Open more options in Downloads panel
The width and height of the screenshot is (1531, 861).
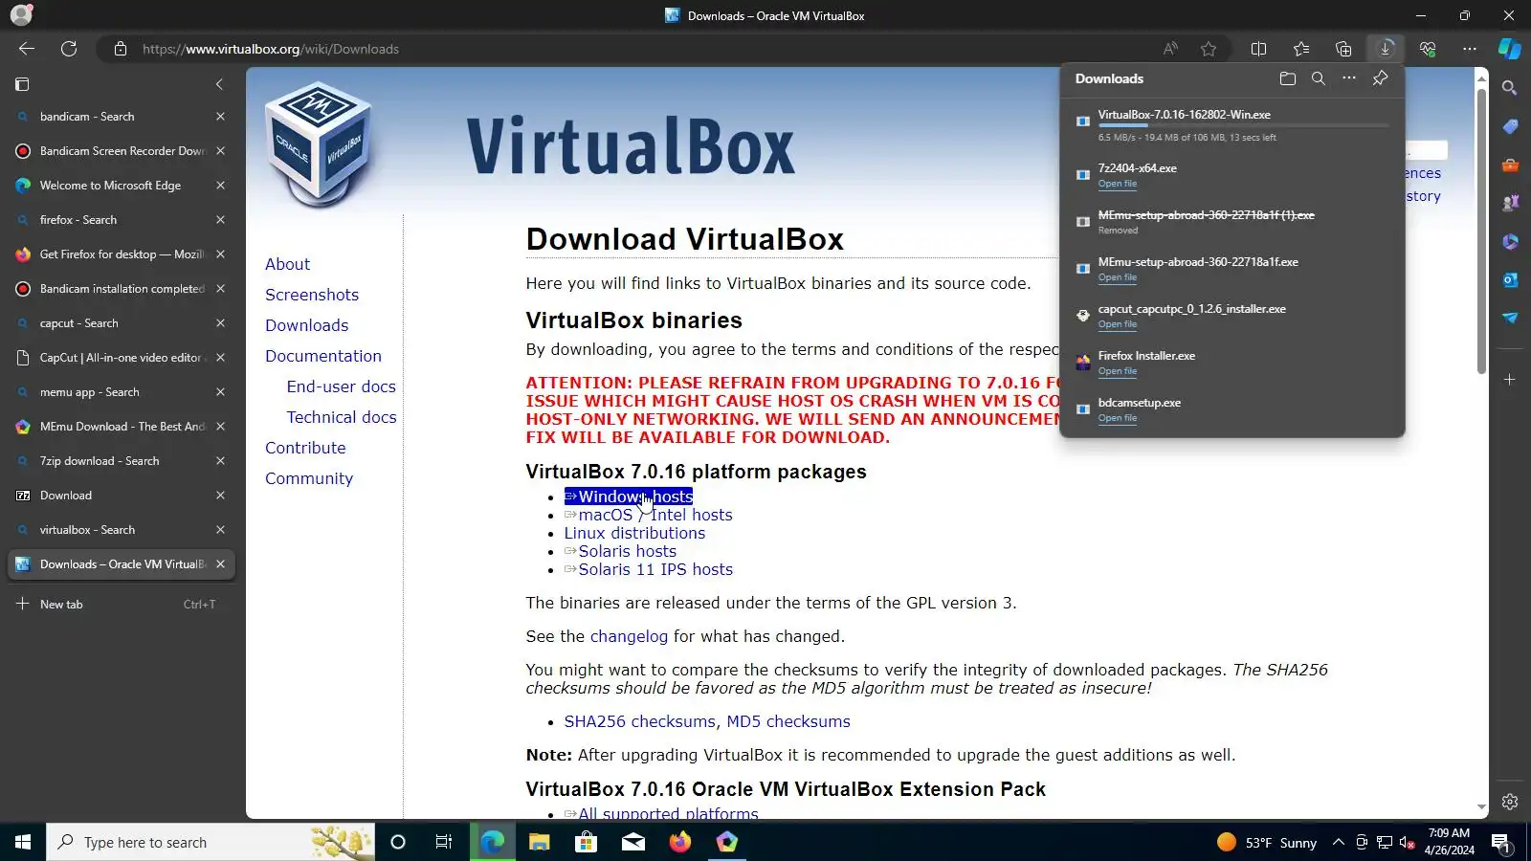pos(1349,78)
